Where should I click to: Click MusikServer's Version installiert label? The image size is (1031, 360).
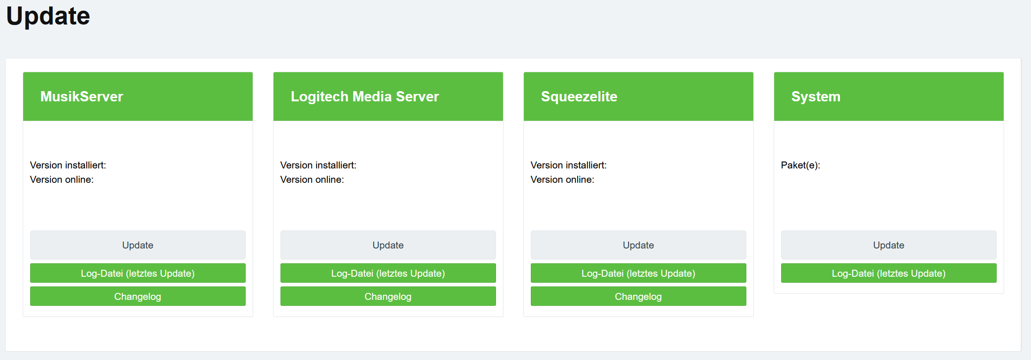click(x=68, y=165)
